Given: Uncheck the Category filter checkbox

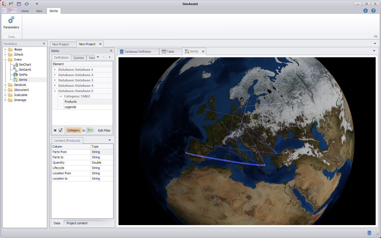Looking at the screenshot, I should click(x=60, y=130).
